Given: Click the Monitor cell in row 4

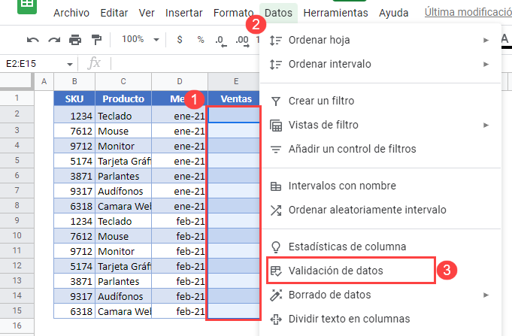Looking at the screenshot, I should [123, 146].
